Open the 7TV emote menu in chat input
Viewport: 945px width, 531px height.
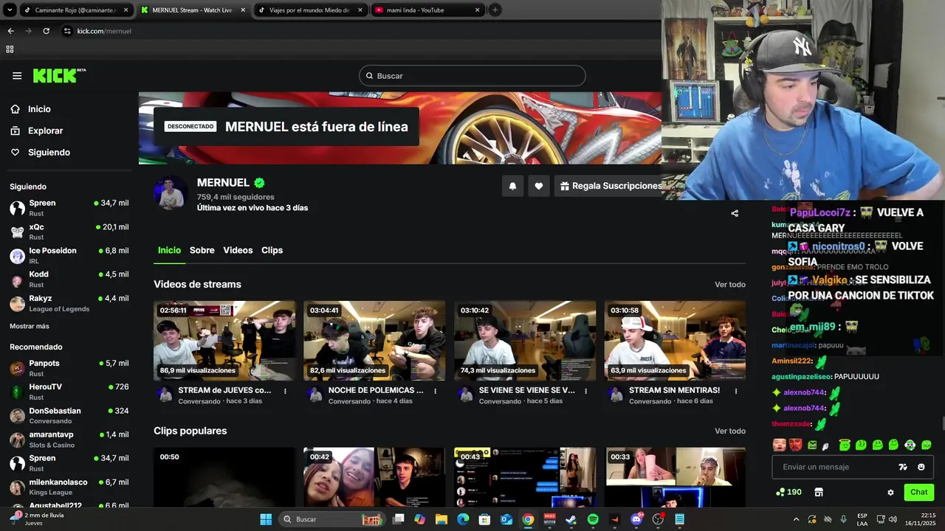[x=902, y=467]
